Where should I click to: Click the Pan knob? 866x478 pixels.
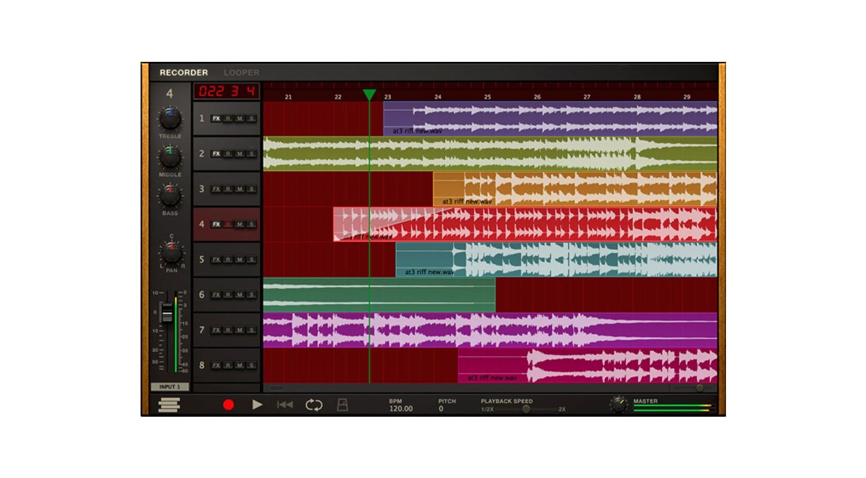[172, 252]
